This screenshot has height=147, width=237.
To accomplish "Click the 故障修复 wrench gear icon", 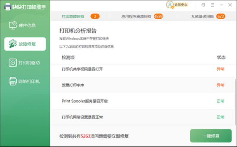I will coord(13,44).
